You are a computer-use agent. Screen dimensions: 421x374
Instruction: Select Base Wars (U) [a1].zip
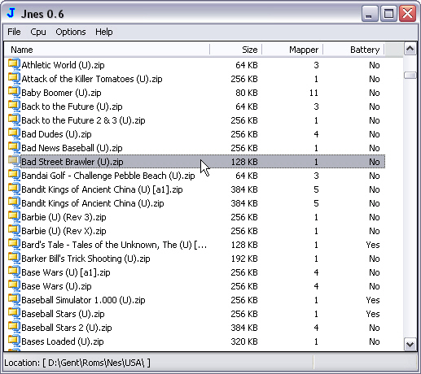(66, 272)
